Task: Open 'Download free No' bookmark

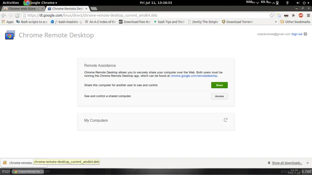Action: click(x=135, y=22)
